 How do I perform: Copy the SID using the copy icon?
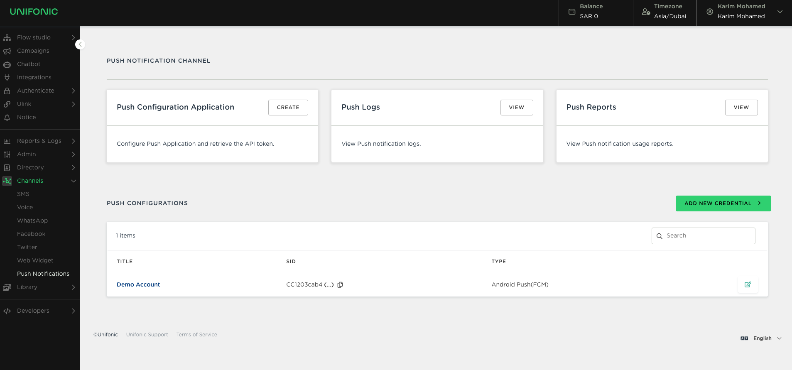pyautogui.click(x=340, y=285)
